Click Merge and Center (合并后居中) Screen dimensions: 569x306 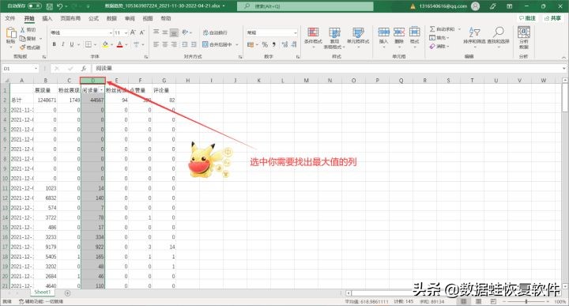(x=217, y=44)
